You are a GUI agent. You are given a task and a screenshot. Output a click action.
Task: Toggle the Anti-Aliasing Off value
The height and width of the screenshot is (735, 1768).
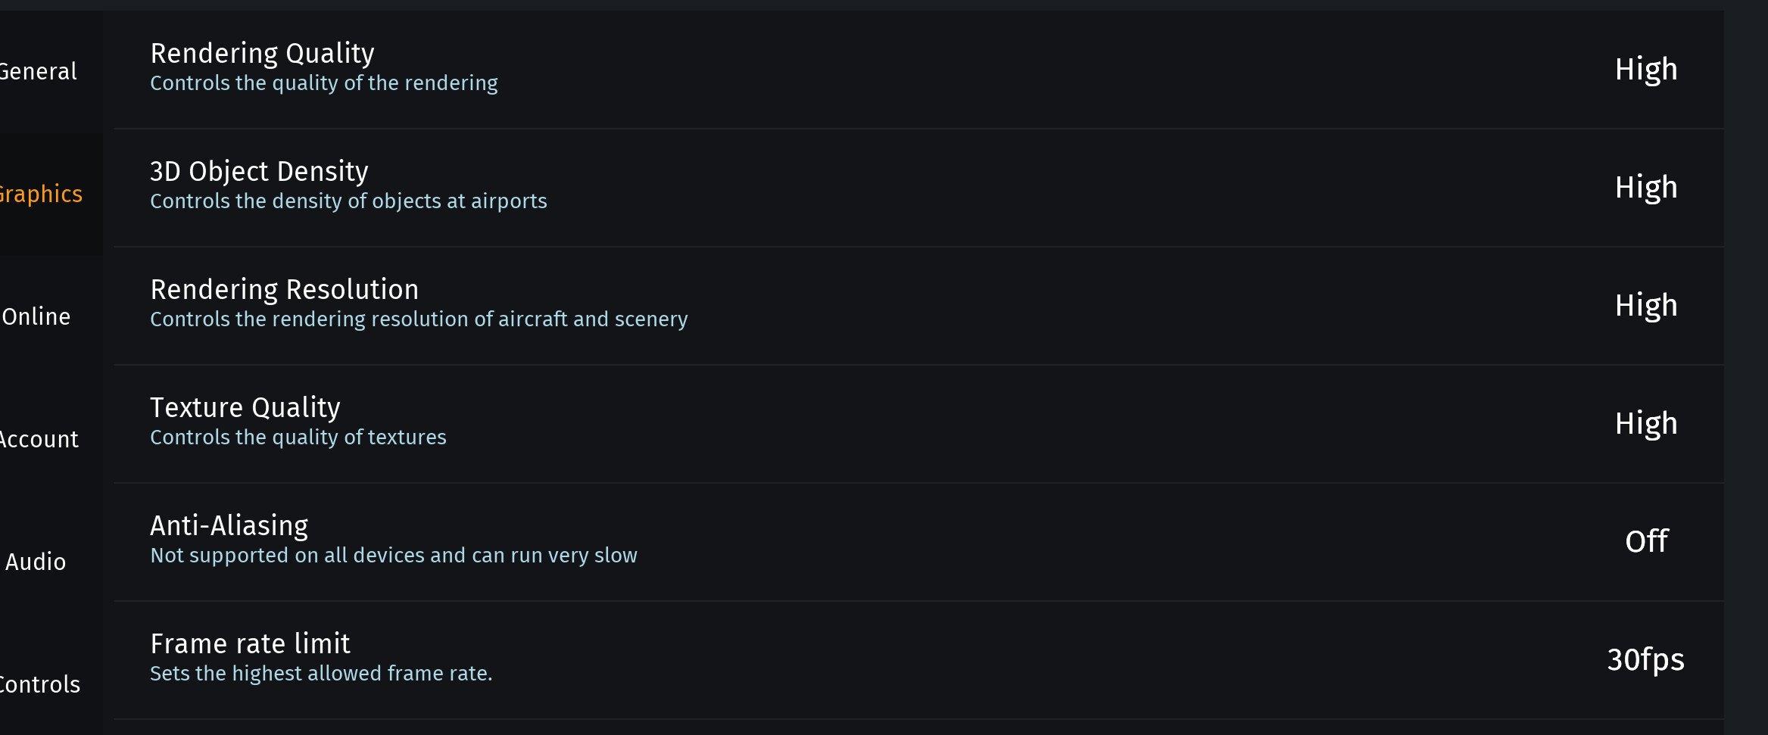[1646, 542]
